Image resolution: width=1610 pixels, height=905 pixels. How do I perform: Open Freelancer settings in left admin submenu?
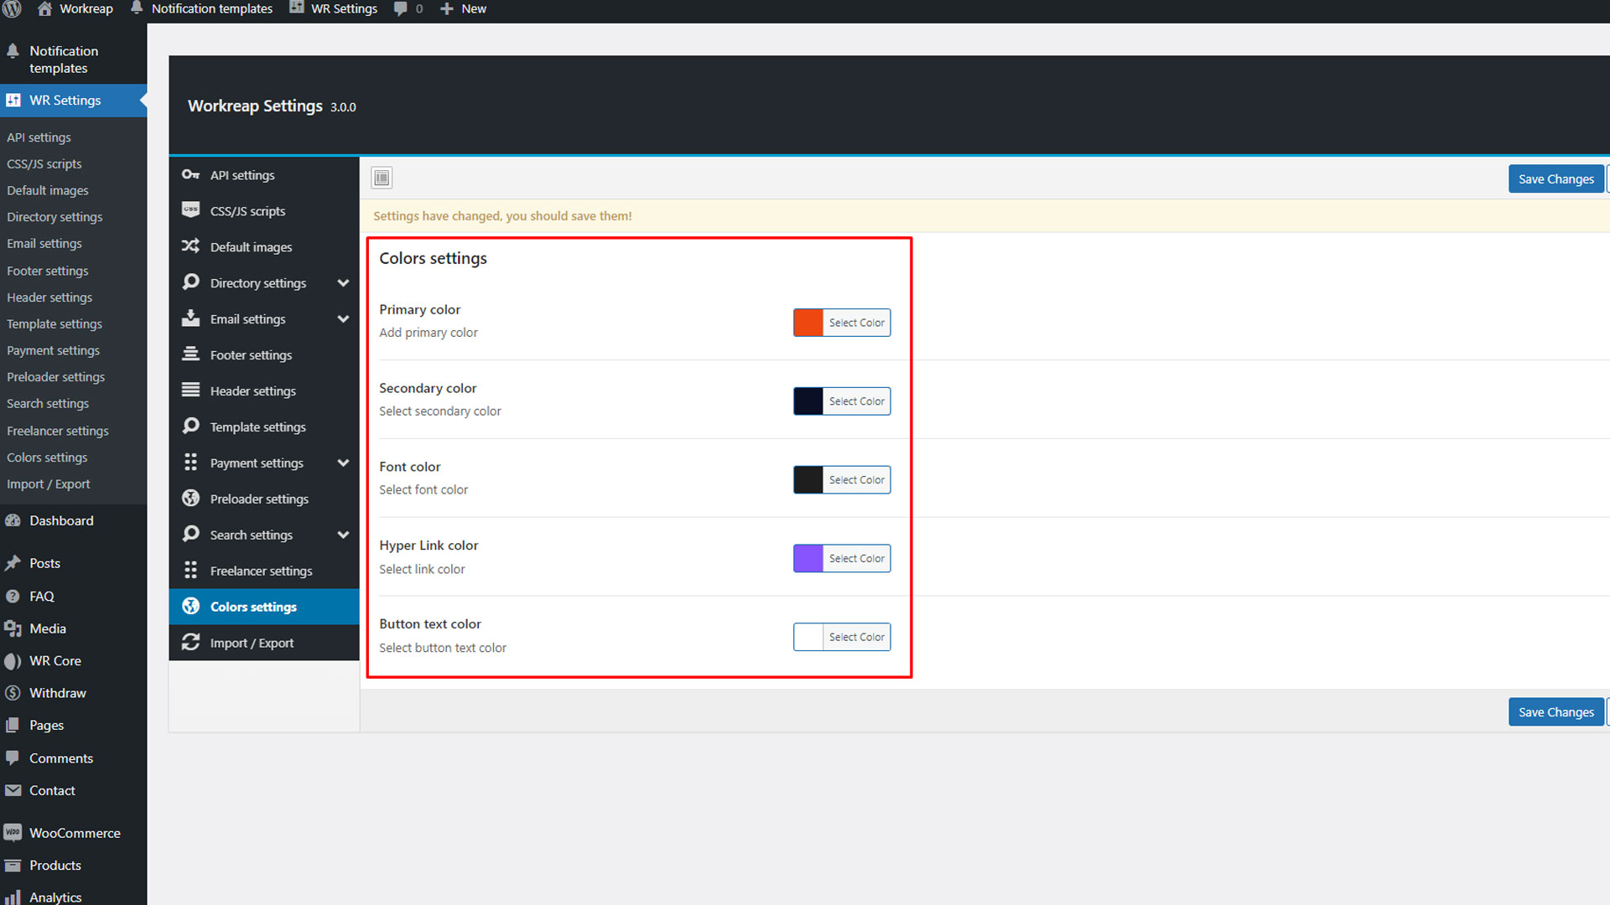58,431
